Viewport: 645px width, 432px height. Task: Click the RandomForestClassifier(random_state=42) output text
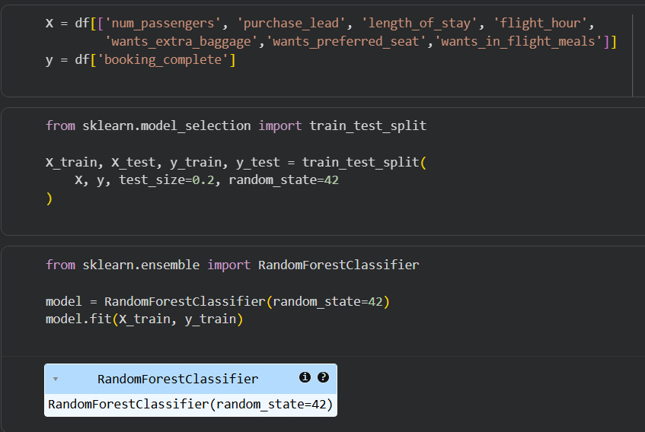tap(190, 405)
